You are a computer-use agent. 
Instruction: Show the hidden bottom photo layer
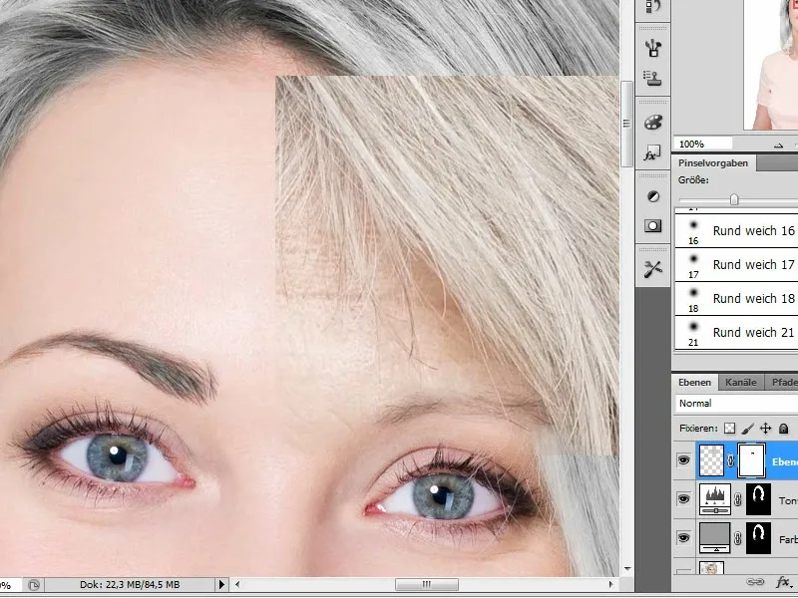click(x=683, y=570)
